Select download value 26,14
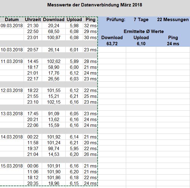This screenshot has height=188, width=190. (54, 50)
